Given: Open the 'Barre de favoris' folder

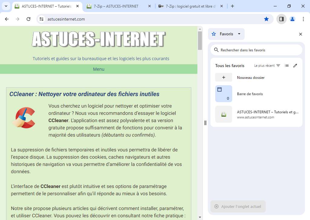Looking at the screenshot, I should [250, 94].
